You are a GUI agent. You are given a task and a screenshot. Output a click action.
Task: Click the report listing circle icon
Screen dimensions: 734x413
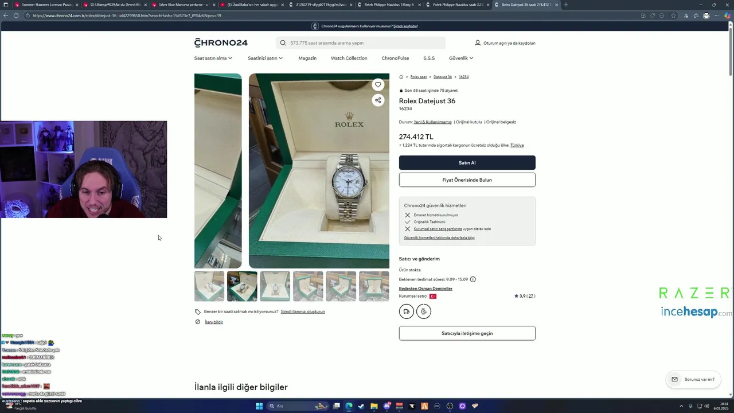(198, 322)
